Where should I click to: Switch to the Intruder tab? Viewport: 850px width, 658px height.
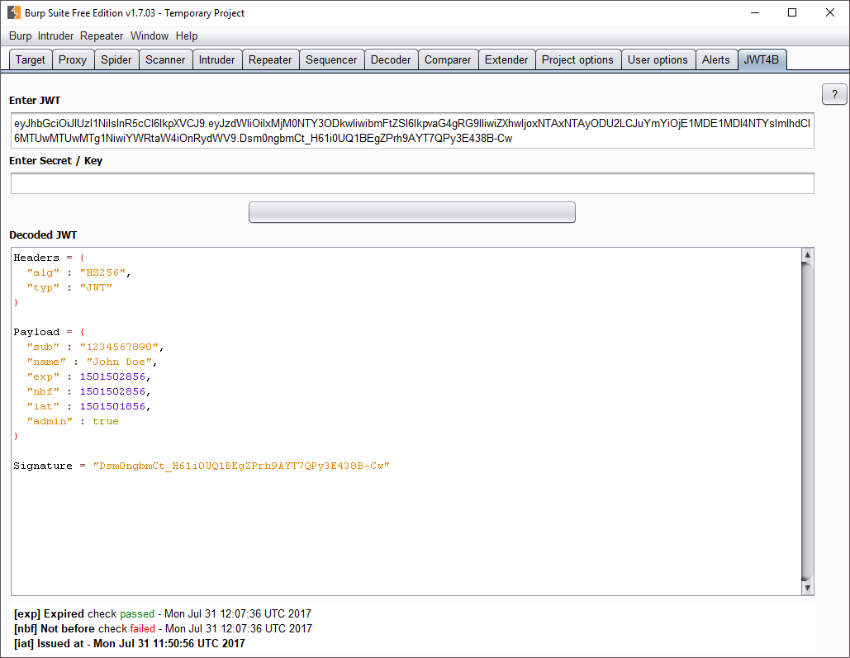[x=216, y=59]
